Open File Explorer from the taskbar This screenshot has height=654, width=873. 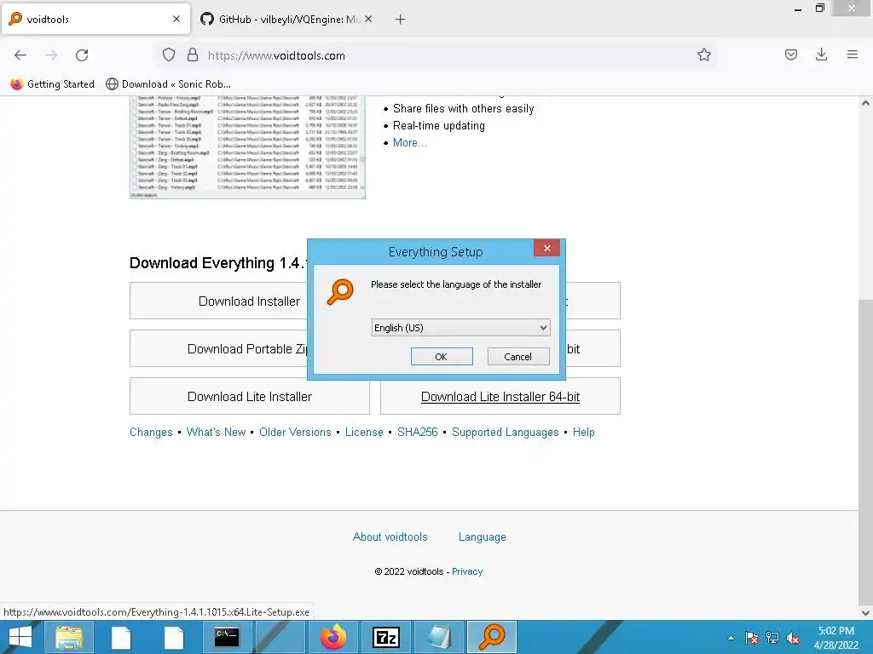point(68,637)
